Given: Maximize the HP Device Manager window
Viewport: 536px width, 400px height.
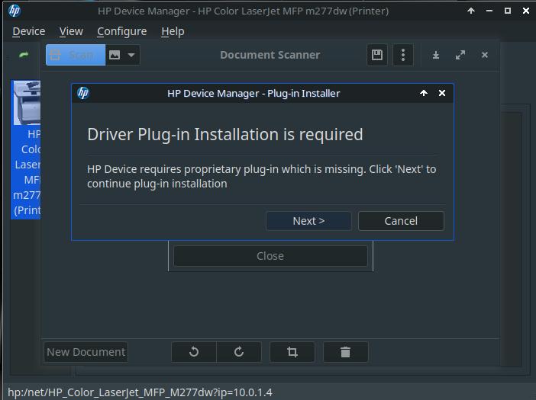Looking at the screenshot, I should (508, 11).
